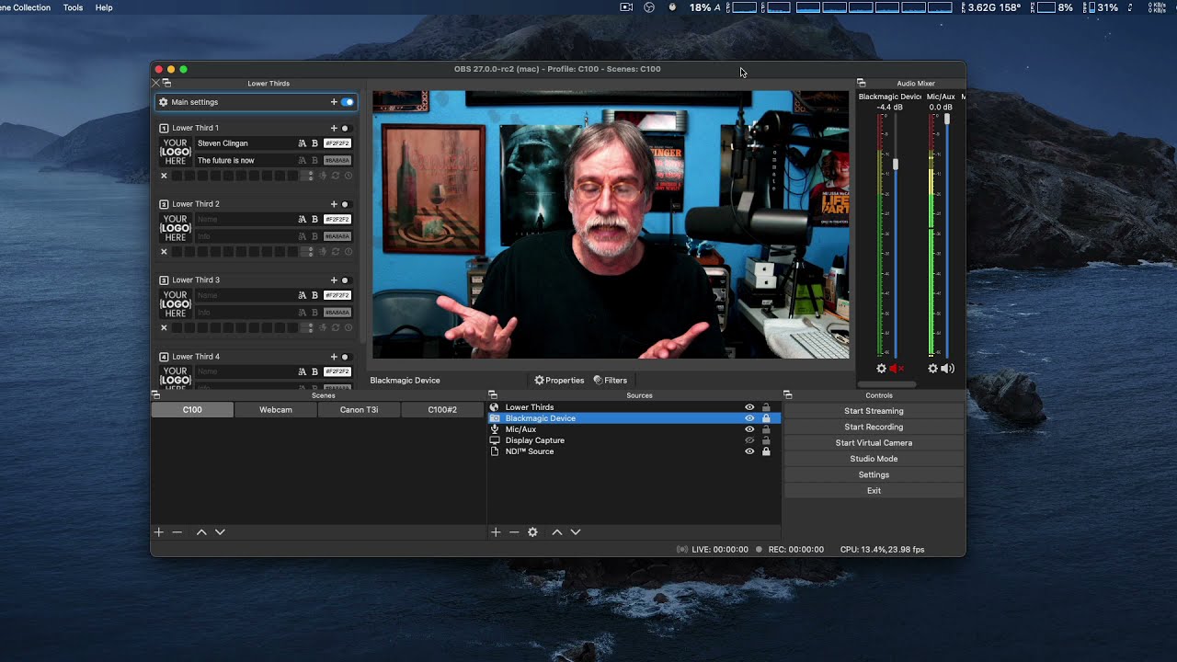Click Start Streaming
Screen dimensions: 1177x662
coord(874,411)
